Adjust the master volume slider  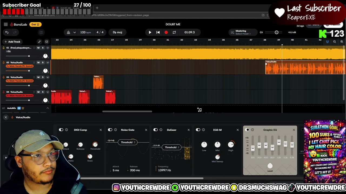coord(277,32)
